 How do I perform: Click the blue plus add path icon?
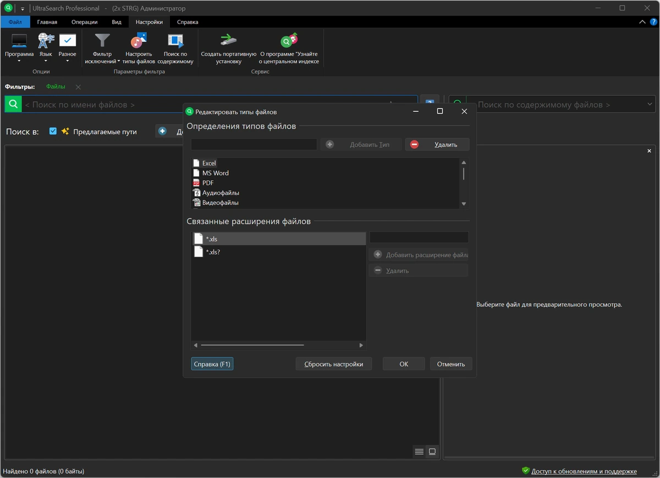point(162,132)
